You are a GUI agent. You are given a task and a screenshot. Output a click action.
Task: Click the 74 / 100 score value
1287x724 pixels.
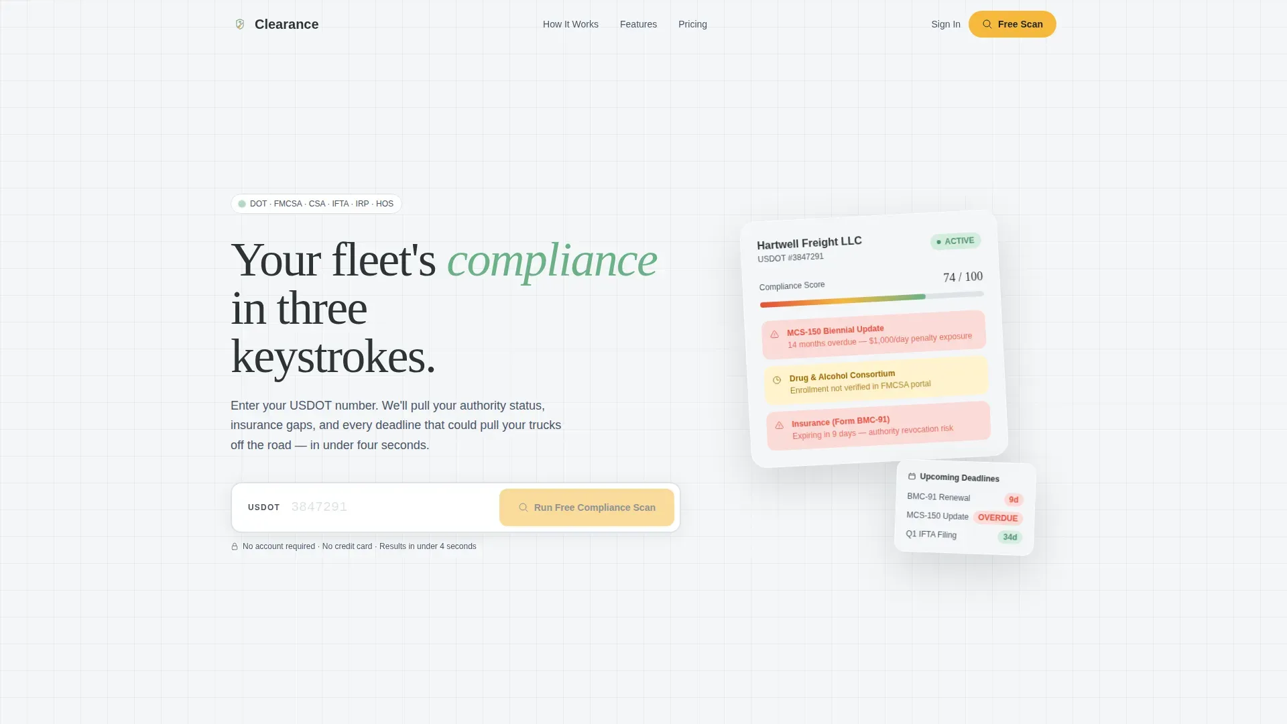[963, 277]
